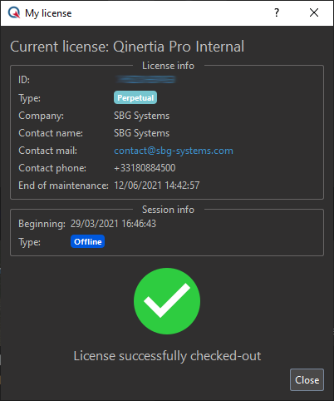Click the Perpetual license type badge

coord(135,97)
